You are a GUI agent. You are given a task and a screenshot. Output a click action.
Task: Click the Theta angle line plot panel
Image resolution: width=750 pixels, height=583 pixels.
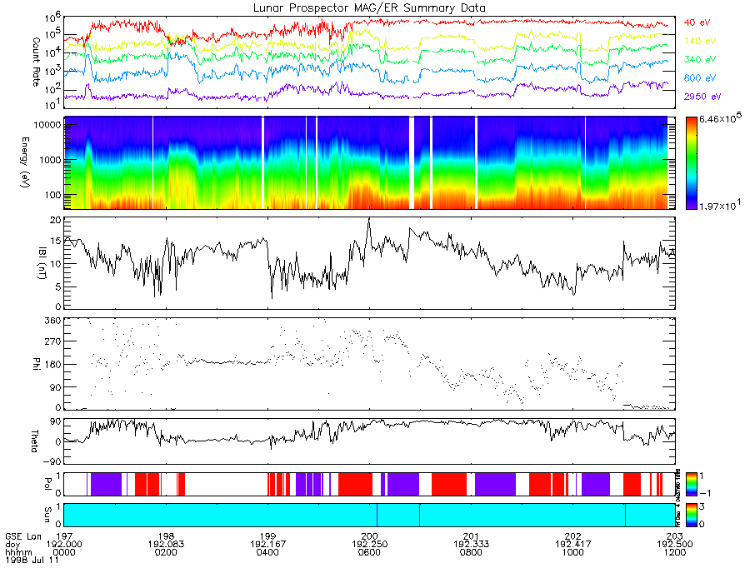coord(369,441)
